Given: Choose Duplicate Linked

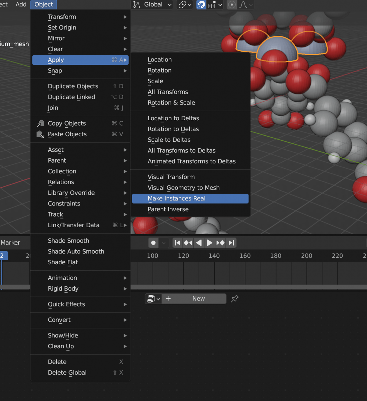Looking at the screenshot, I should click(80, 97).
